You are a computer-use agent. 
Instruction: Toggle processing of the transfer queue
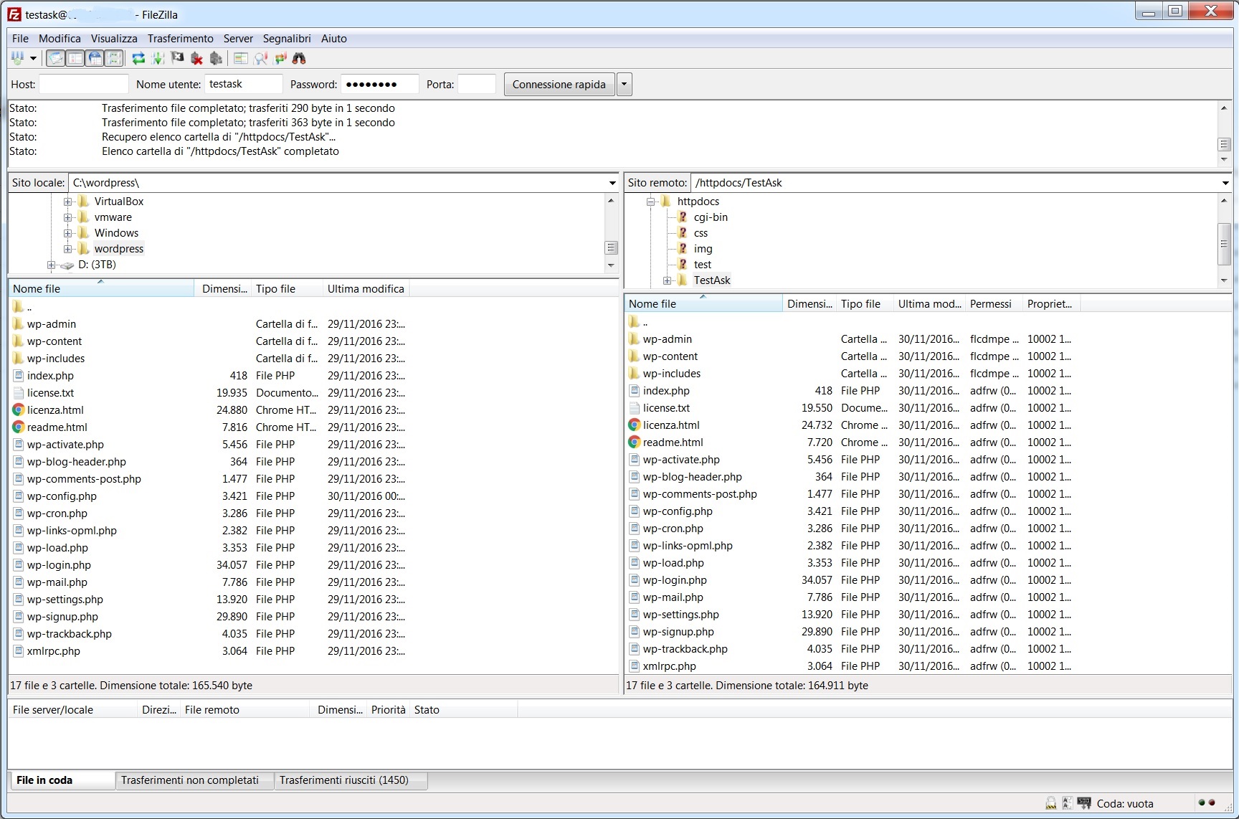[158, 59]
